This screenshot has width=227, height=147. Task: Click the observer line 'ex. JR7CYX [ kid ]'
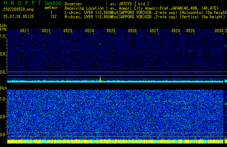[x=130, y=4]
